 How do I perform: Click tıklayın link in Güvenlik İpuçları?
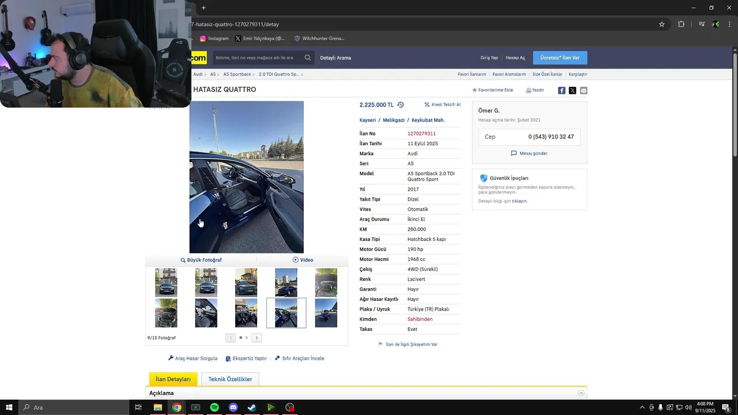tap(519, 201)
